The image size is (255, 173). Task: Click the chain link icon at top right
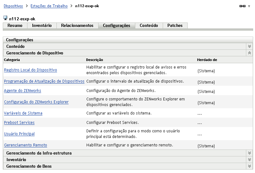pos(242,6)
